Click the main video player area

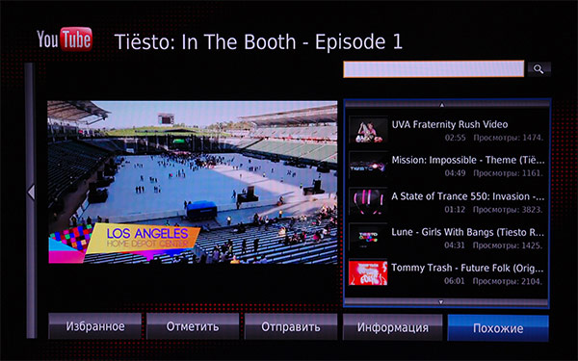click(x=193, y=182)
